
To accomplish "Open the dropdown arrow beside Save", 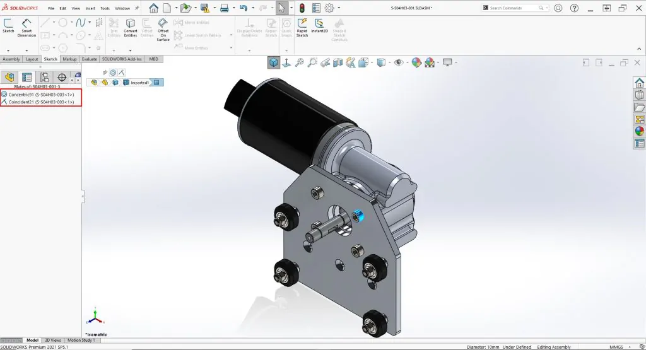I will 214,8.
